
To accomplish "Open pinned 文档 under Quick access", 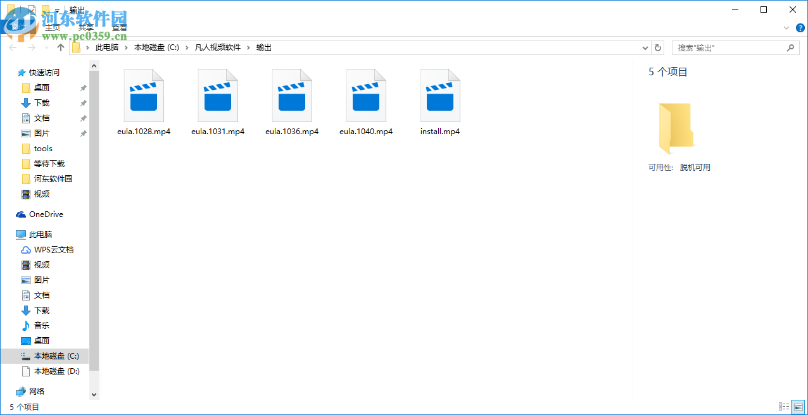I will click(42, 118).
